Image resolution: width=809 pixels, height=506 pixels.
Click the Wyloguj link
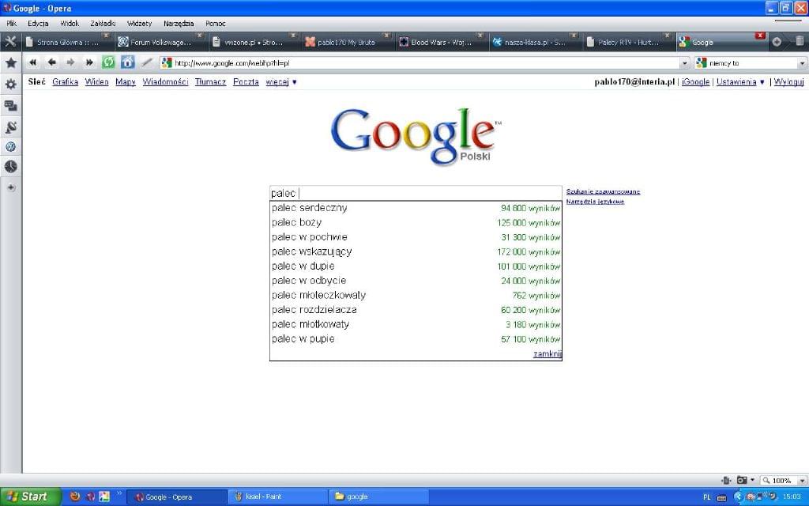[x=789, y=81]
